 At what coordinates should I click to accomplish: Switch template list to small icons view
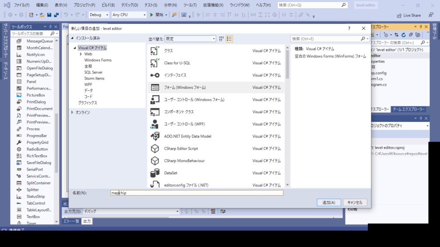[x=222, y=39]
